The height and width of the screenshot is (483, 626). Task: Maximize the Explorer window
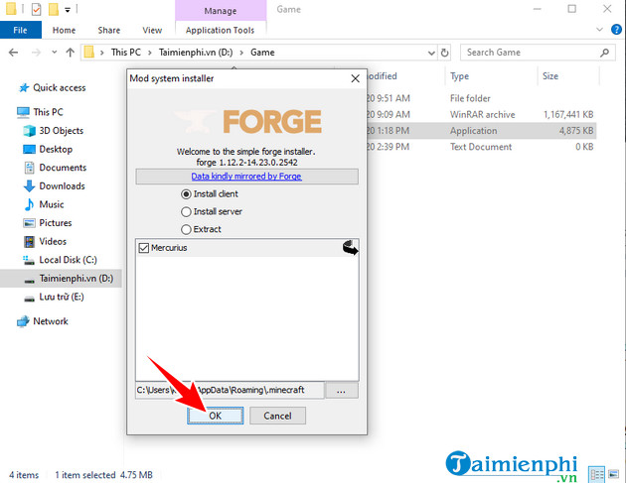(572, 9)
